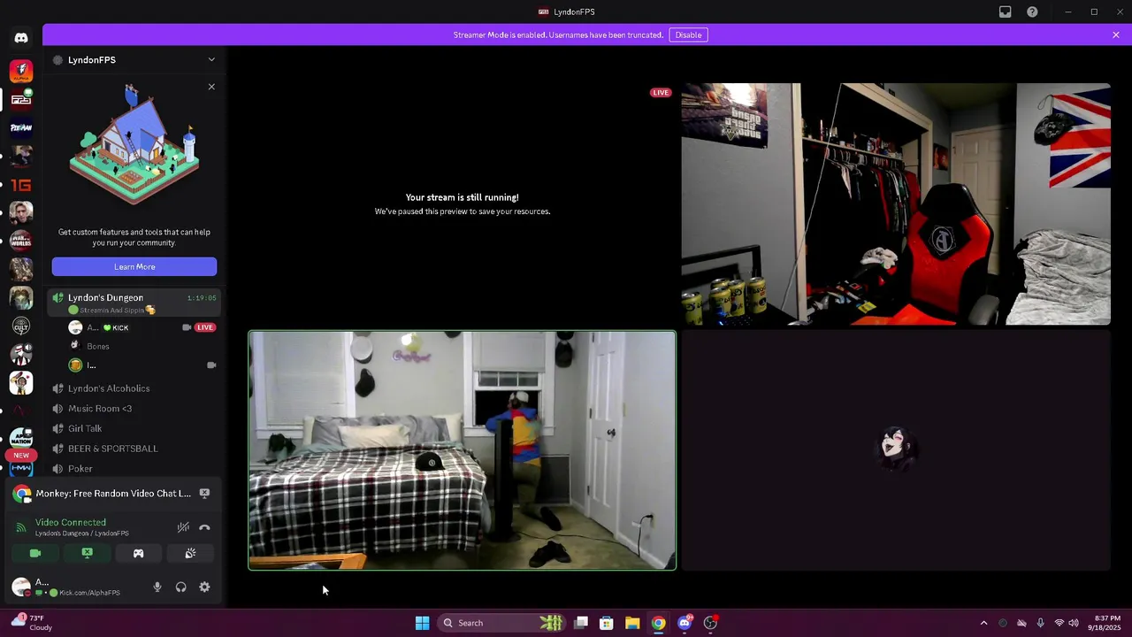The image size is (1132, 637).
Task: Open File Explorer from taskbar
Action: click(632, 623)
